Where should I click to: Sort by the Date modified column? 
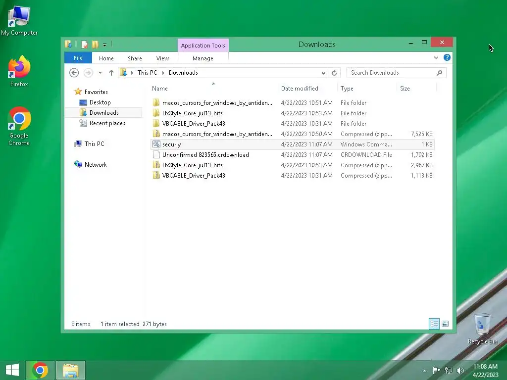click(x=307, y=88)
